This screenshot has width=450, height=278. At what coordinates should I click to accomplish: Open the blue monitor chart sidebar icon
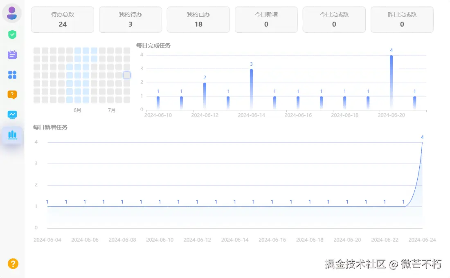(x=12, y=115)
